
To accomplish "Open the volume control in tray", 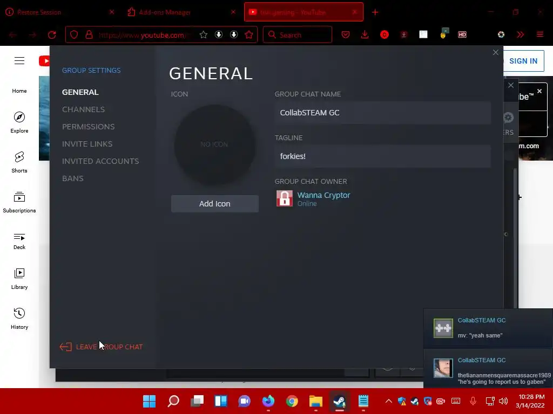I will 504,401.
